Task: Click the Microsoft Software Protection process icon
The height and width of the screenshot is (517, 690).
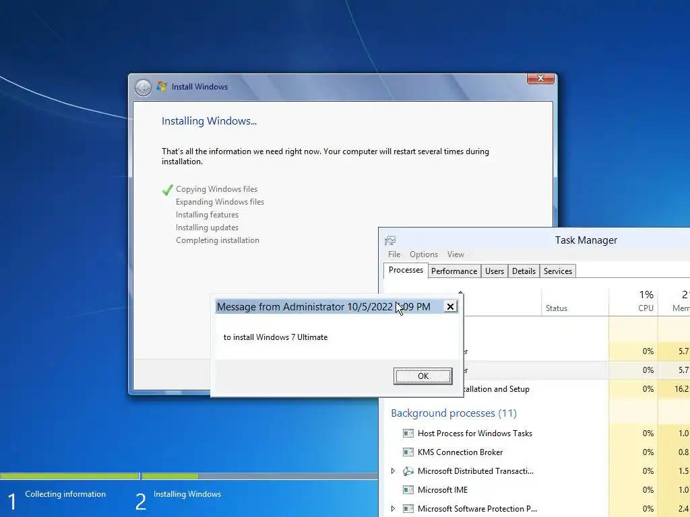Action: tap(408, 509)
